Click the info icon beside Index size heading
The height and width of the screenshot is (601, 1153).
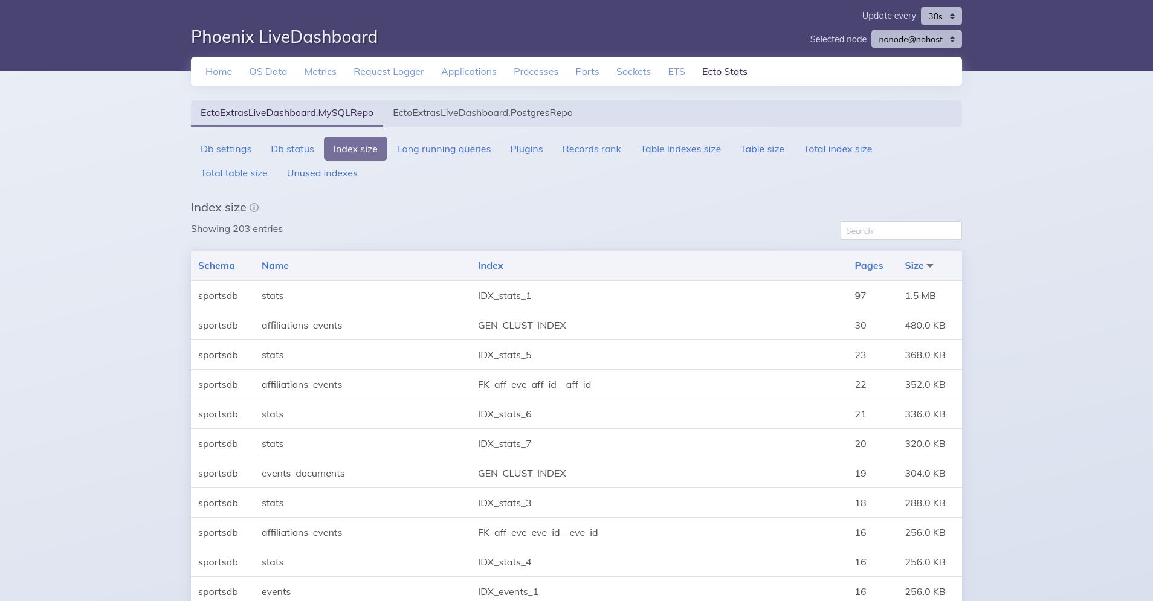pos(254,207)
